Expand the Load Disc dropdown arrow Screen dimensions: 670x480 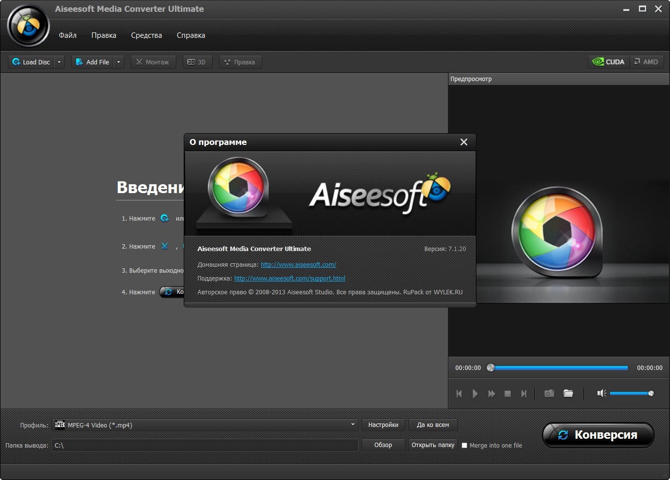59,62
